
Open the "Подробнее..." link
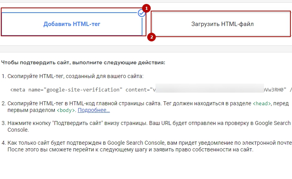point(94,110)
